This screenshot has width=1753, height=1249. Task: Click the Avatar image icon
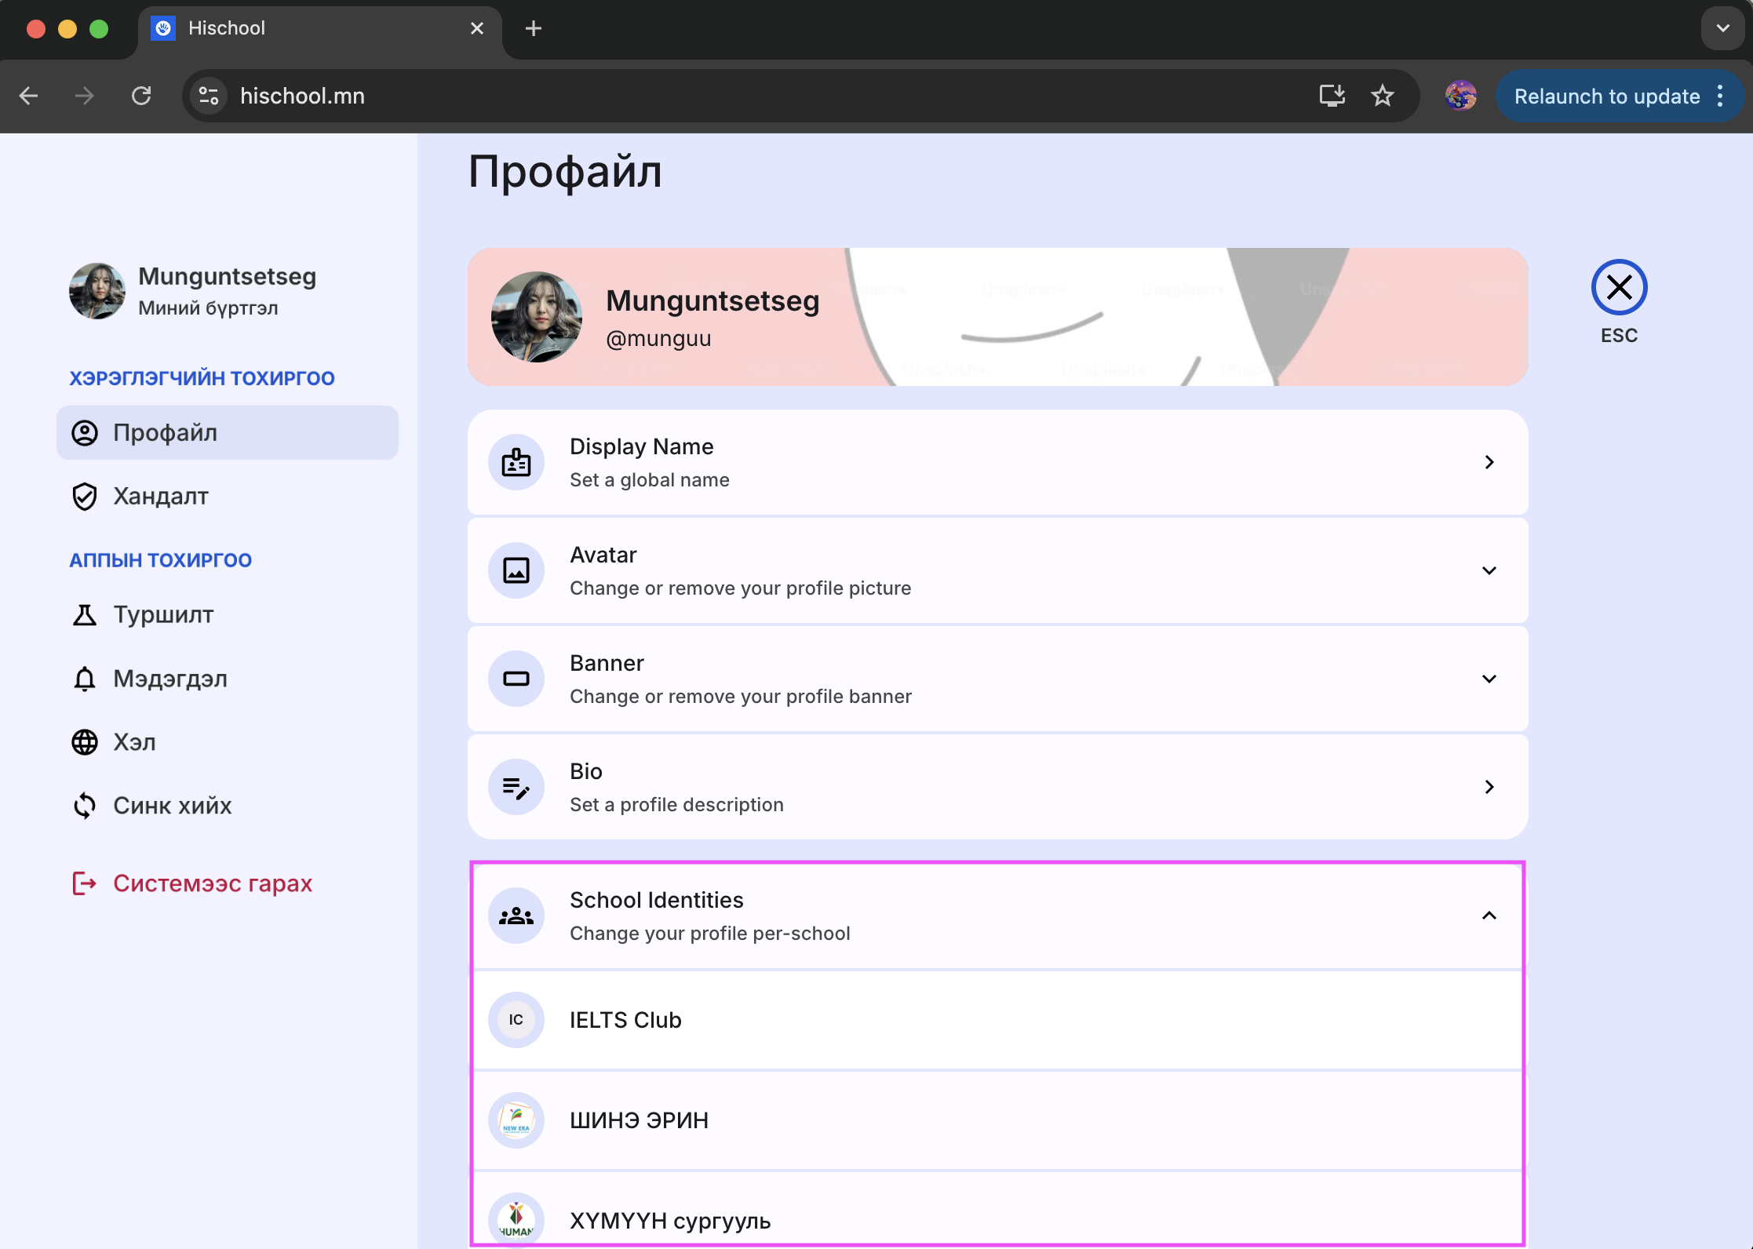click(516, 570)
